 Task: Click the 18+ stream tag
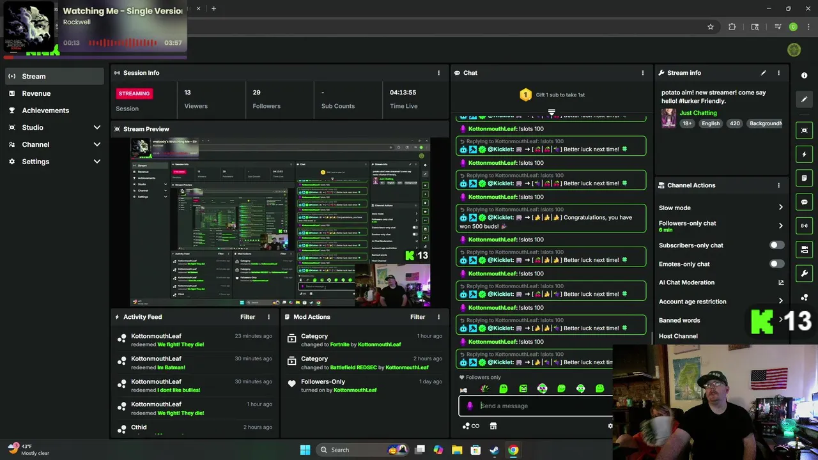[x=687, y=123]
